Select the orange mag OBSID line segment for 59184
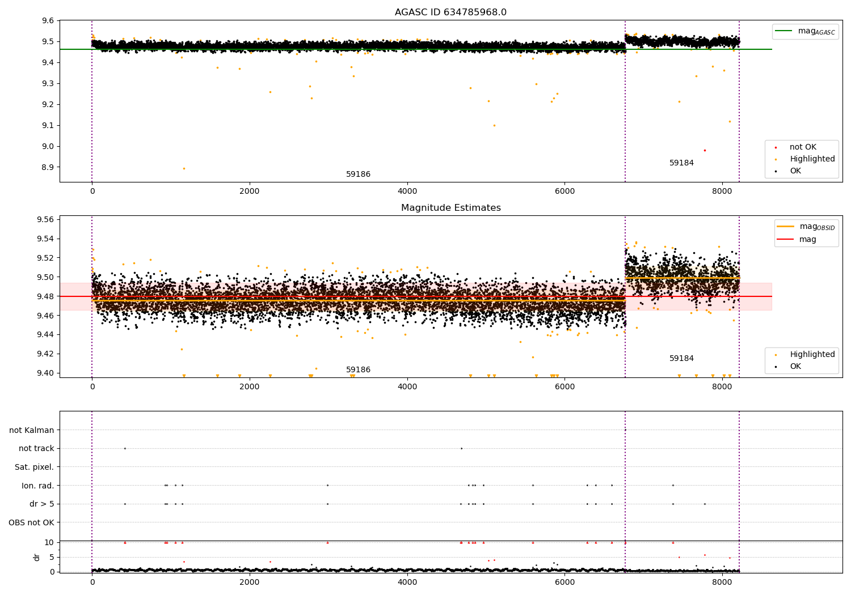The width and height of the screenshot is (851, 595). click(682, 278)
